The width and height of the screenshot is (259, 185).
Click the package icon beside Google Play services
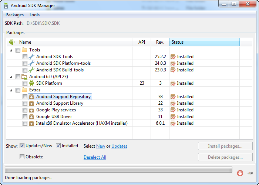point(31,110)
